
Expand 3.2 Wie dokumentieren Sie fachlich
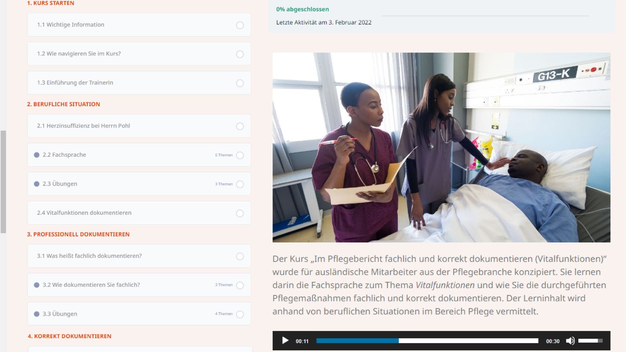pos(37,285)
